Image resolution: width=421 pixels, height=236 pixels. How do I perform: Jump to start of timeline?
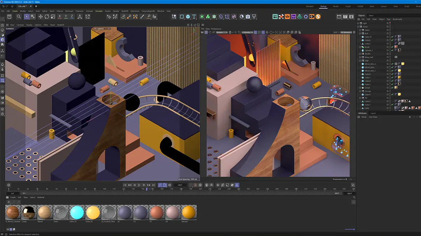coord(125,185)
